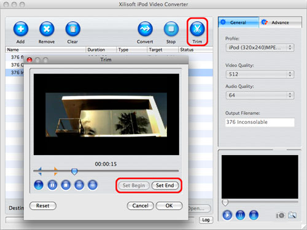Viewport: 307px width, 230px height.
Task: Sort by the Type column header
Action: [x=131, y=50]
